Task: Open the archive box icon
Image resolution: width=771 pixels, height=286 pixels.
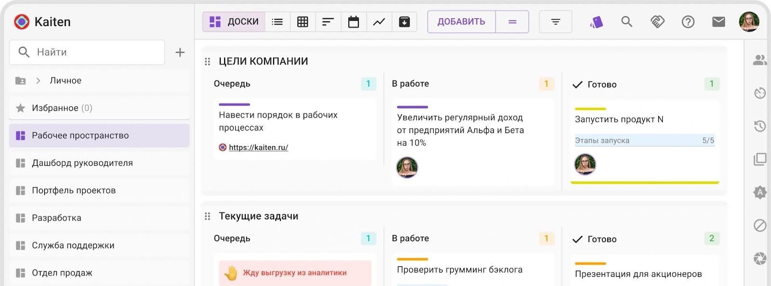Action: pos(404,22)
